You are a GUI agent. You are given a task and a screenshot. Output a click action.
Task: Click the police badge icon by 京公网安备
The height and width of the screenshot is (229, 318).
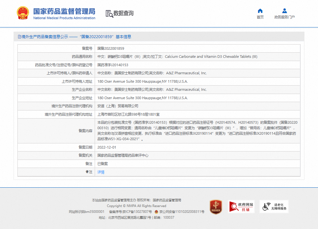click(x=156, y=212)
